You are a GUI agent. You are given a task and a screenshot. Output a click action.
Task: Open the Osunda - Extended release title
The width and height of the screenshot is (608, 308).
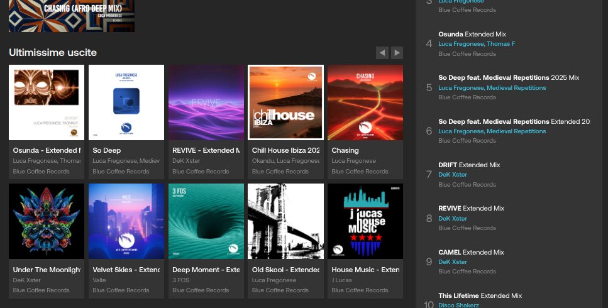[47, 150]
